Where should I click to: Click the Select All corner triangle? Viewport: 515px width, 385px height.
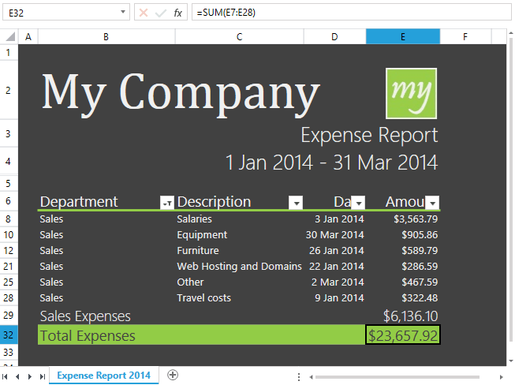(x=9, y=37)
